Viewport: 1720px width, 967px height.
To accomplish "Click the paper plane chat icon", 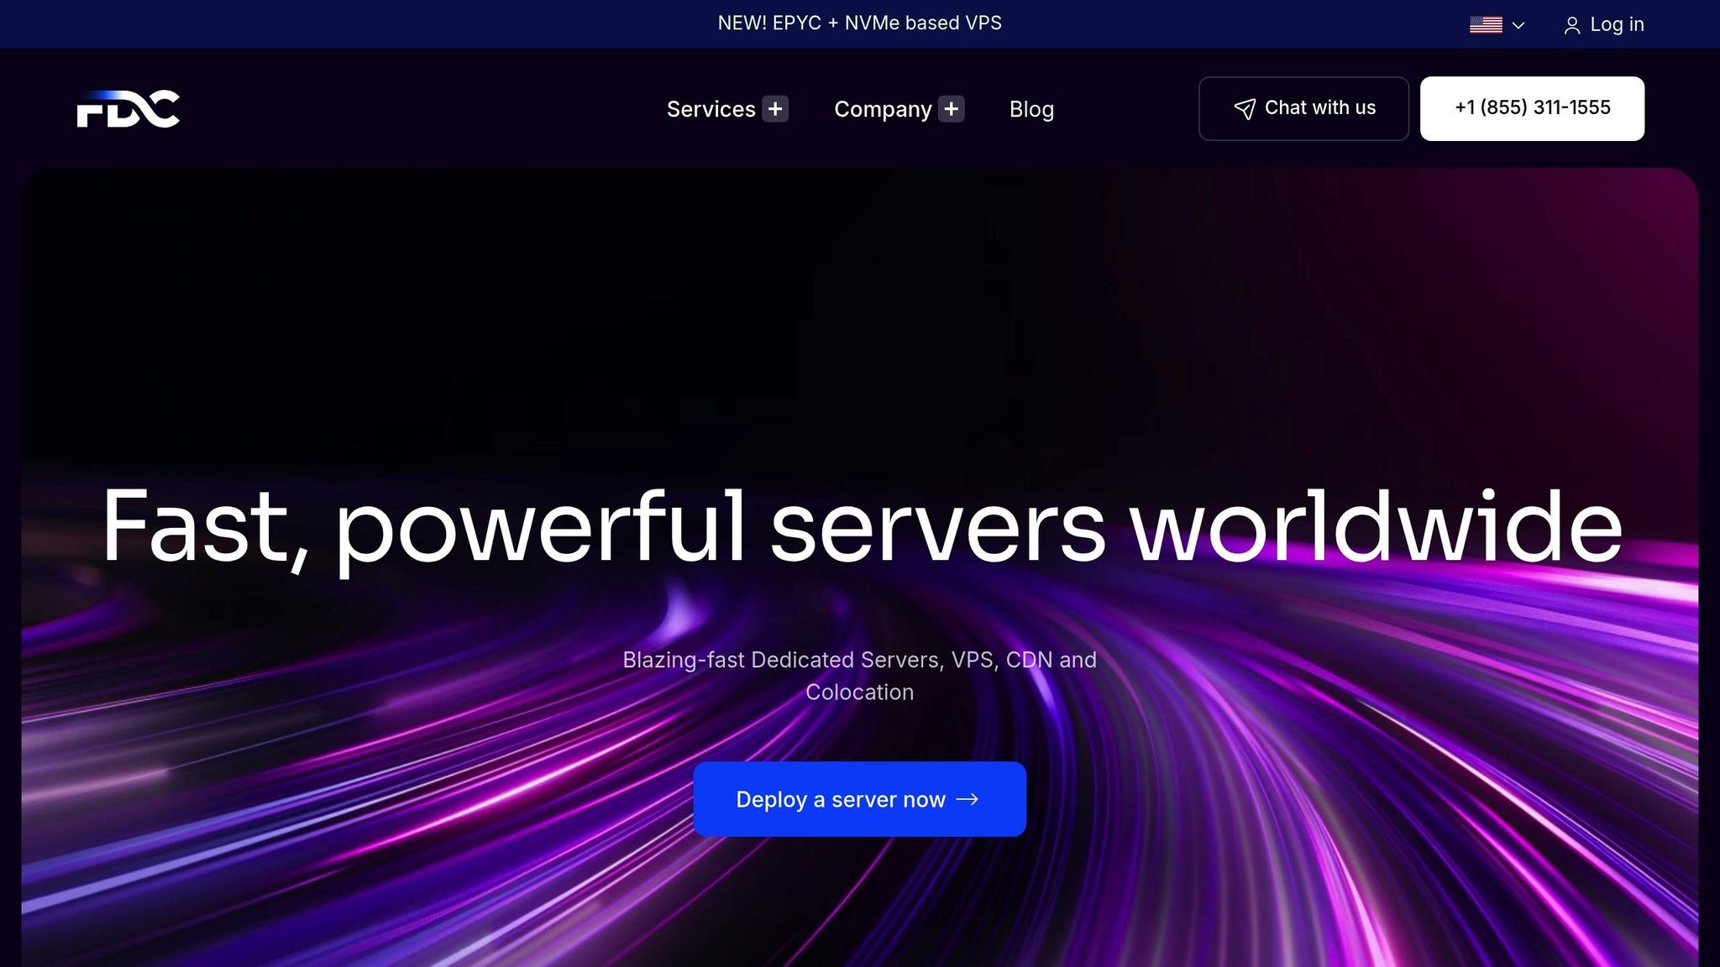I will [1244, 108].
